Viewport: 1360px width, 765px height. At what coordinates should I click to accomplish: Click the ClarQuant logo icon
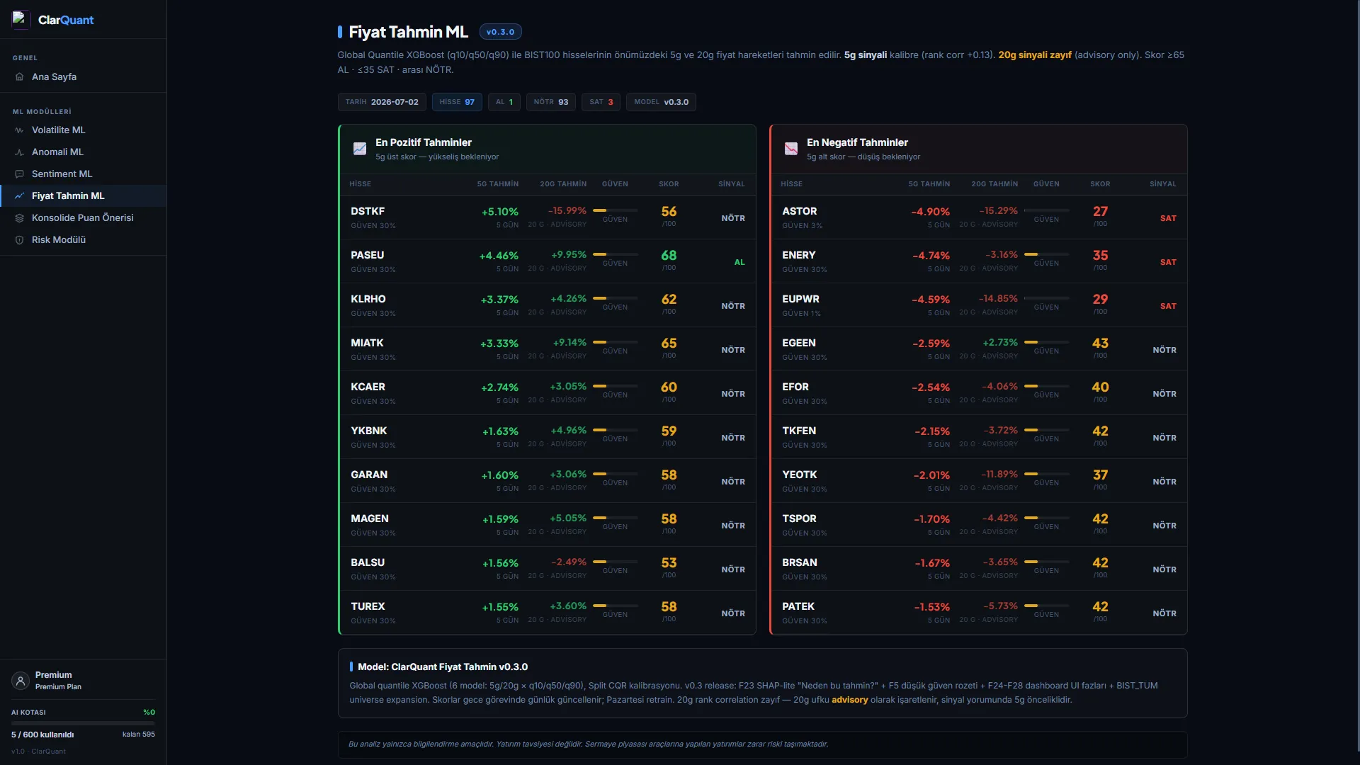pos(21,19)
